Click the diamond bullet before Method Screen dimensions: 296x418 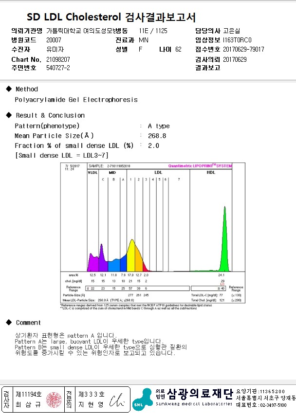click(x=9, y=89)
